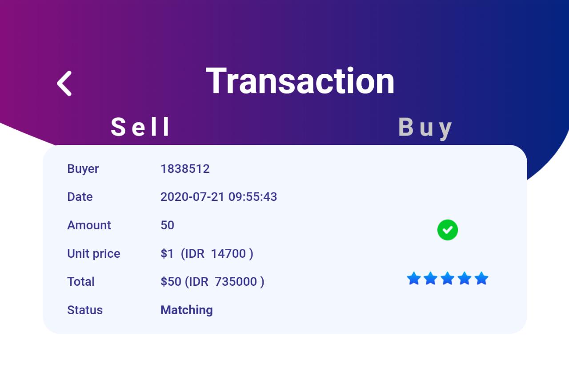Select the first rating star

click(414, 279)
